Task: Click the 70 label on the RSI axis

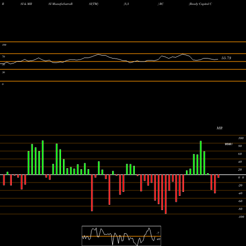Action: pyautogui.click(x=3, y=57)
